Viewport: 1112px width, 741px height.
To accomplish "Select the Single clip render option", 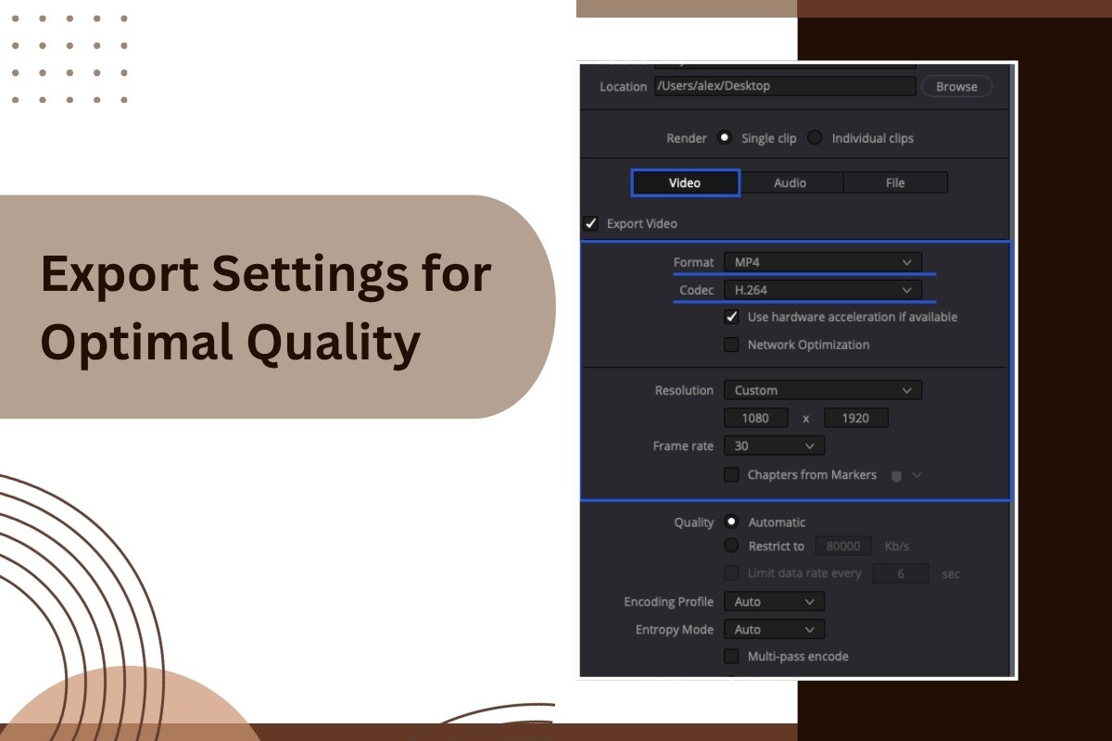I will [726, 138].
